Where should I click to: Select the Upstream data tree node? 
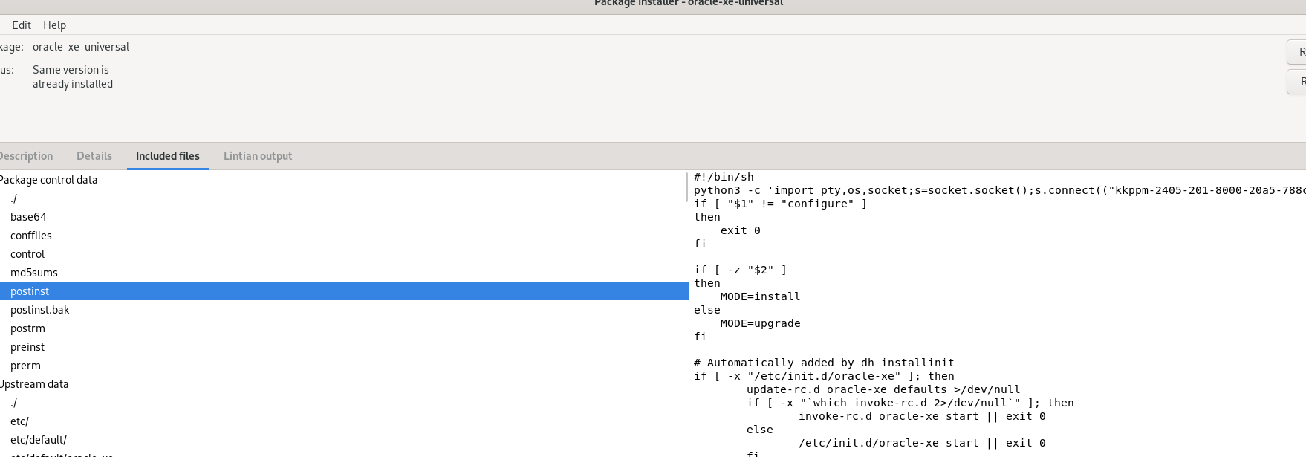coord(34,384)
